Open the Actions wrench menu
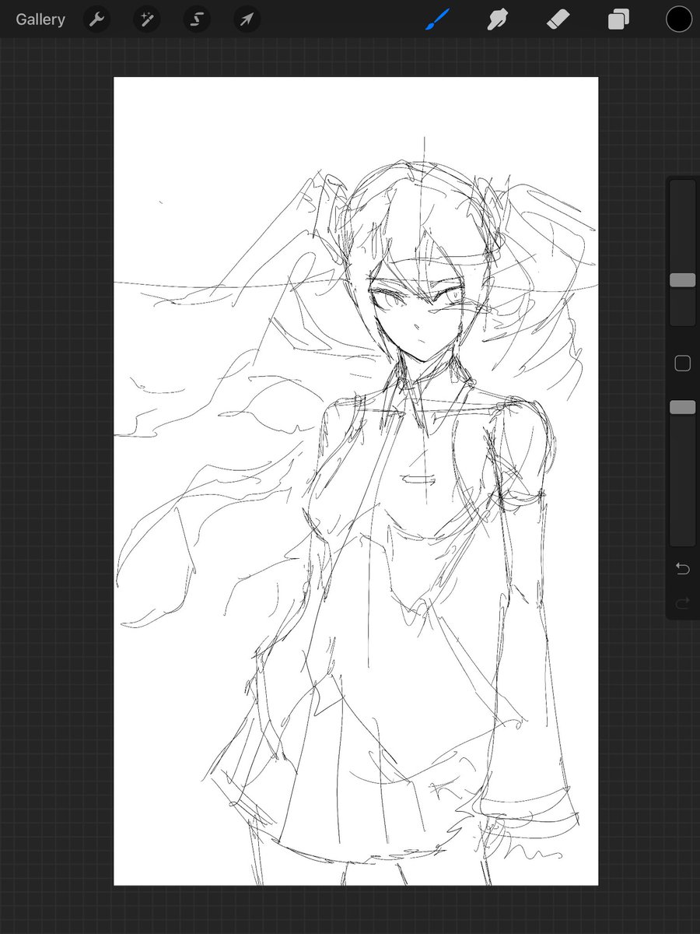Image resolution: width=700 pixels, height=934 pixels. [x=96, y=19]
